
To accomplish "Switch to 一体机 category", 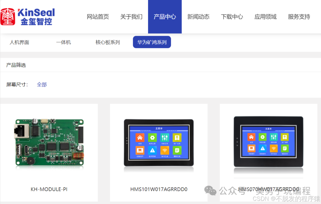I will 64,42.
